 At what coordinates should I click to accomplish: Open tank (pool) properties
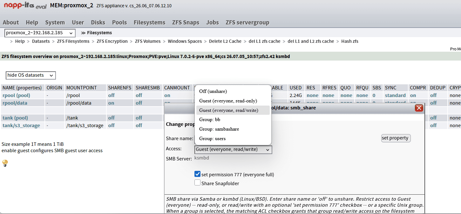(15, 118)
